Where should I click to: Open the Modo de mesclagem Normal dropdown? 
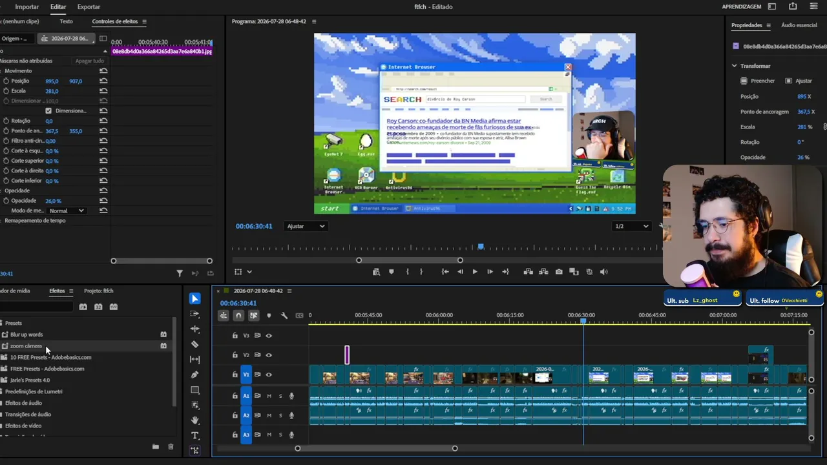[x=67, y=211]
